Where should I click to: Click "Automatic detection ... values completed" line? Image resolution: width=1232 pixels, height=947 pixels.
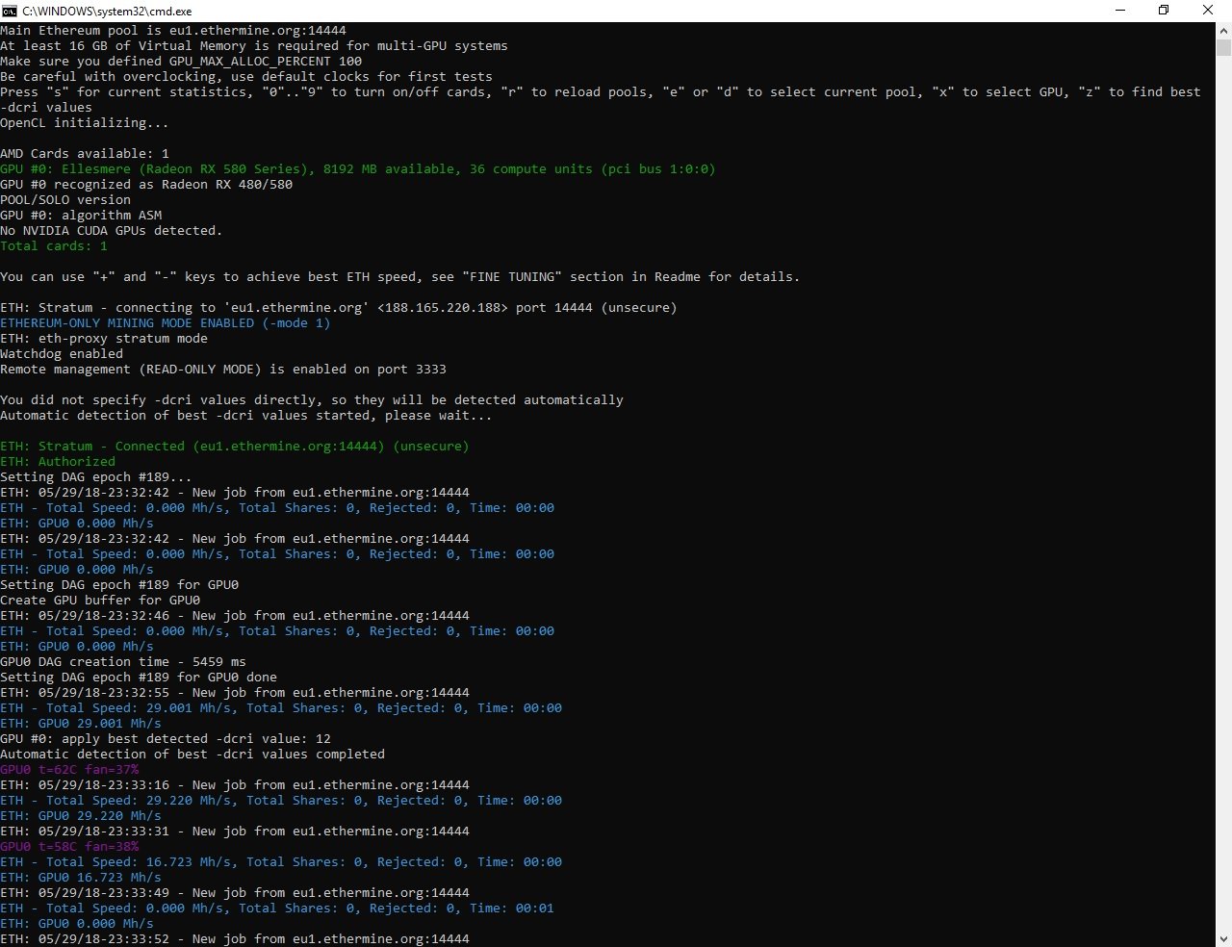click(x=192, y=755)
